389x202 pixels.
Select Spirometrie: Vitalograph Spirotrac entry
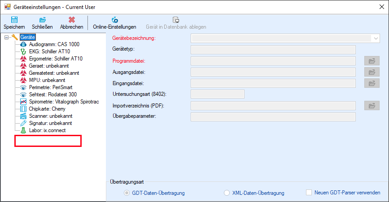pos(64,102)
